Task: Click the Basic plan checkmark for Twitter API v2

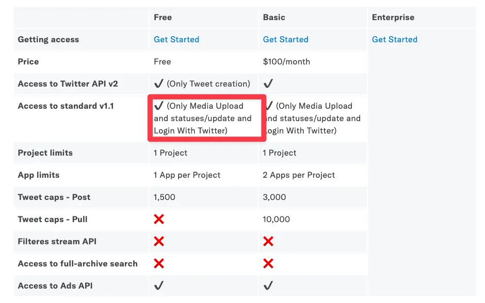Action: (268, 83)
